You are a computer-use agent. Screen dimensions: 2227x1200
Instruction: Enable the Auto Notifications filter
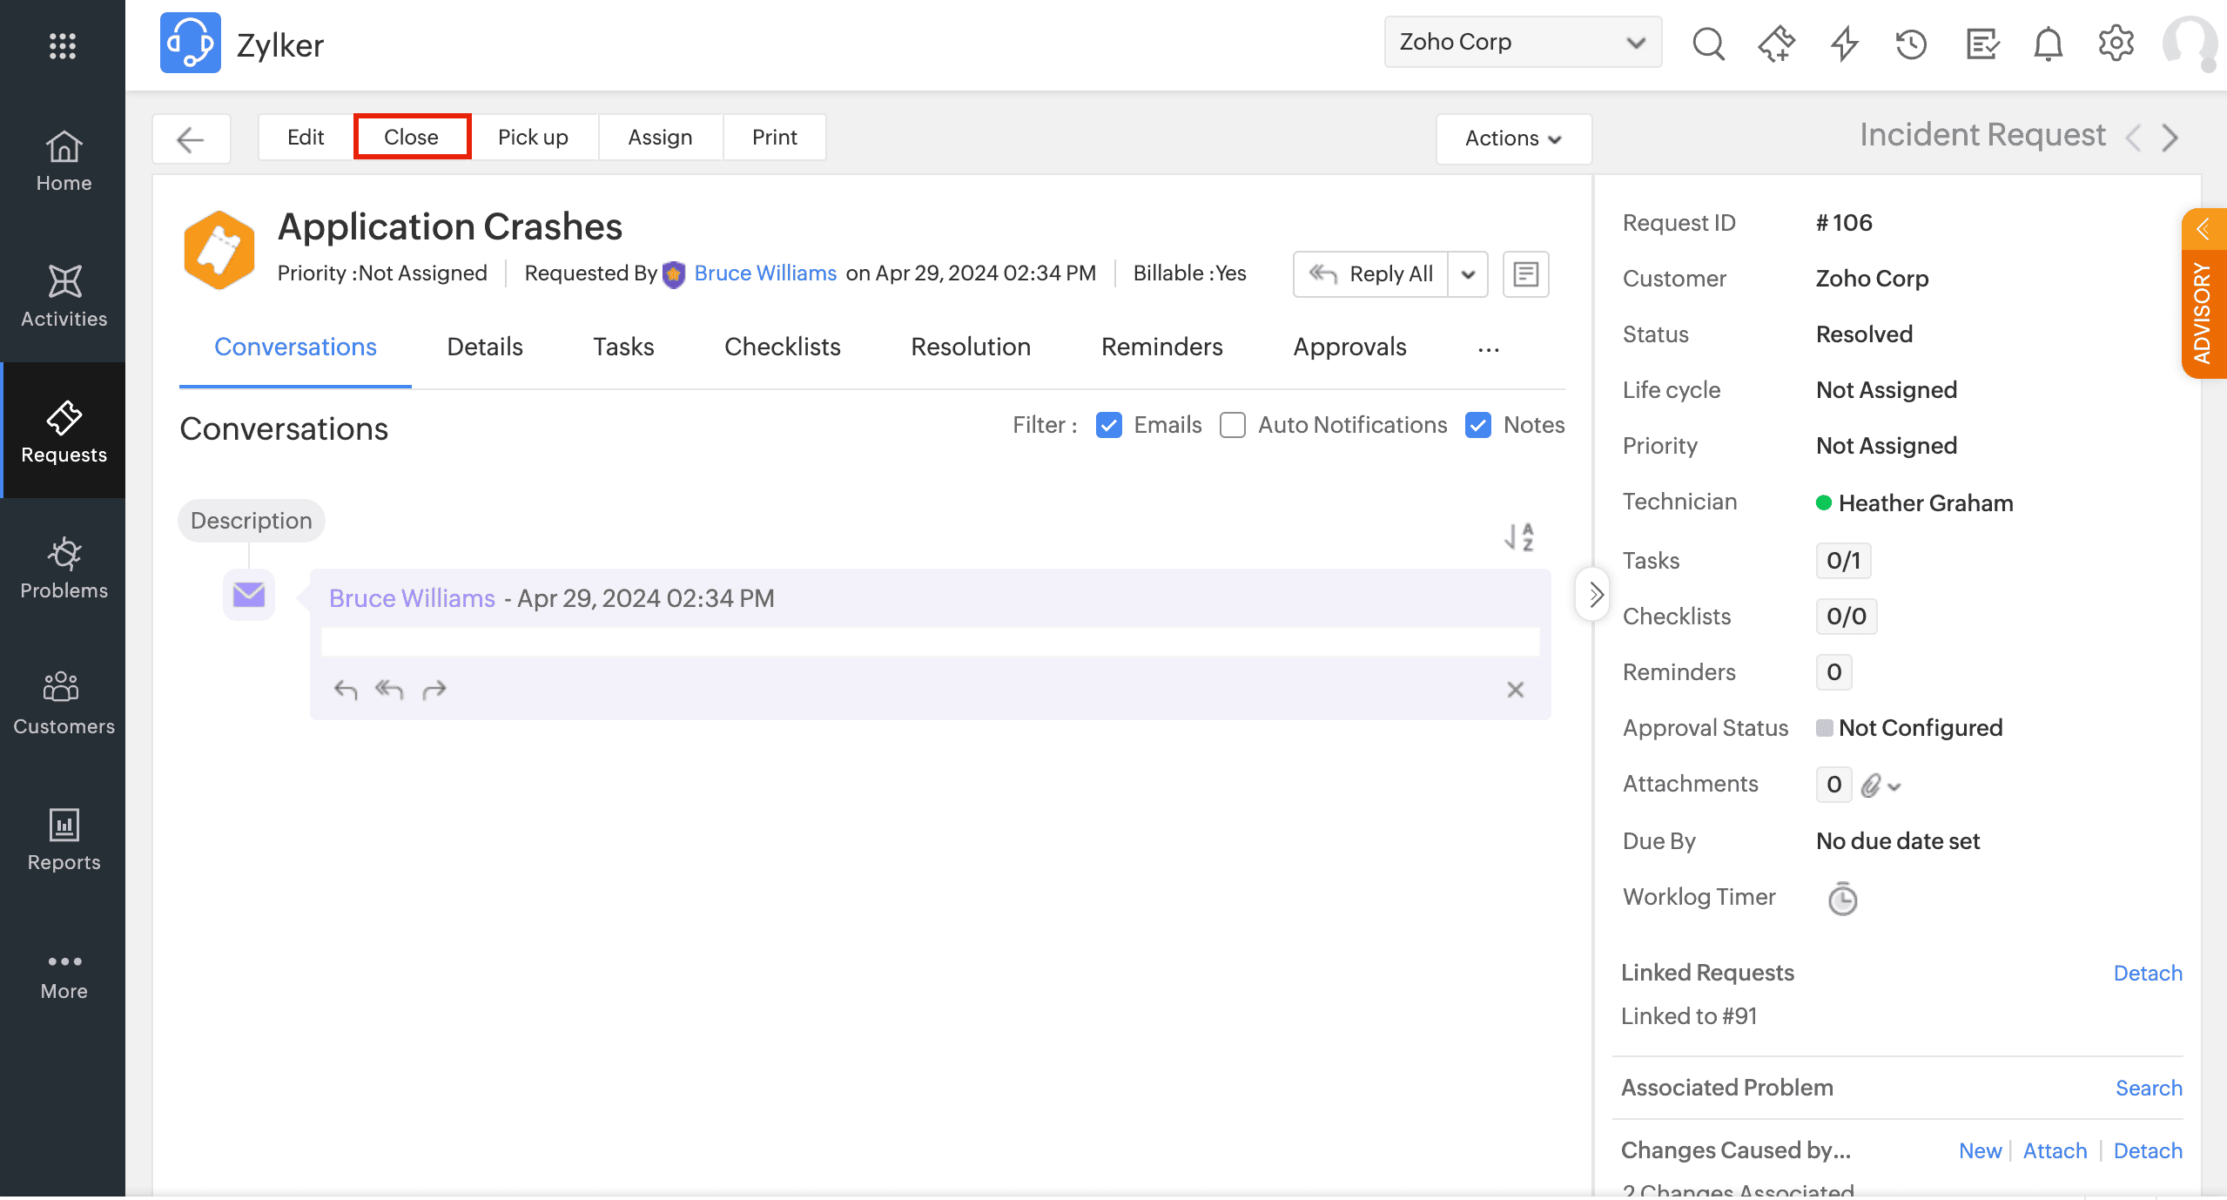coord(1232,425)
